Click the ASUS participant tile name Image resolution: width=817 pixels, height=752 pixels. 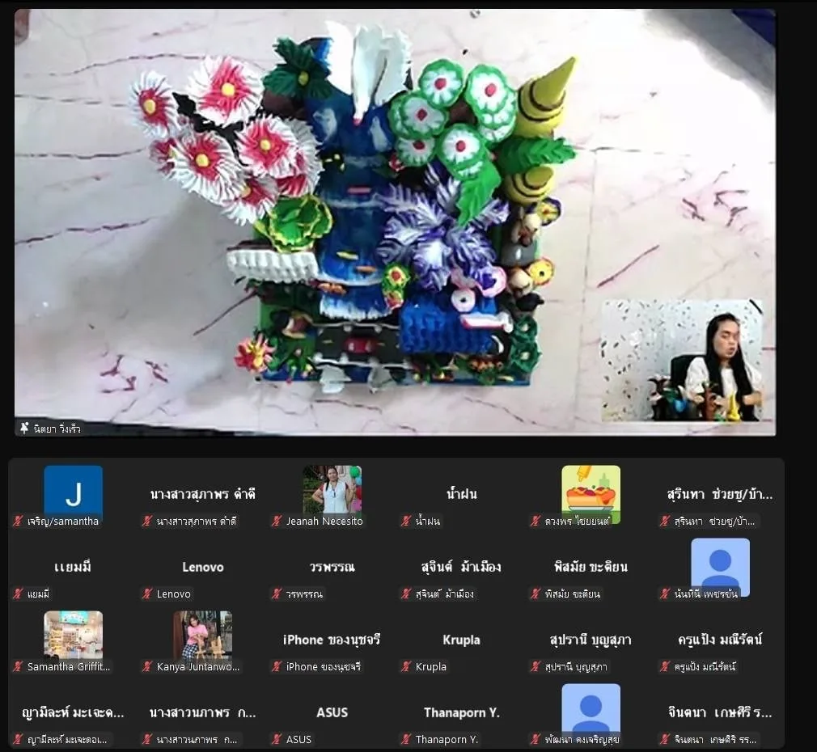click(x=332, y=712)
